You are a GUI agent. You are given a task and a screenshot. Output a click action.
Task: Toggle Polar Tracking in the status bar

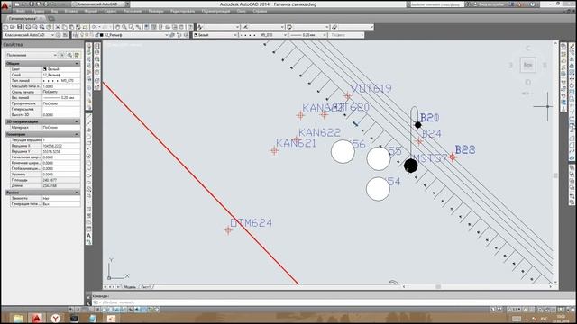tap(97, 310)
